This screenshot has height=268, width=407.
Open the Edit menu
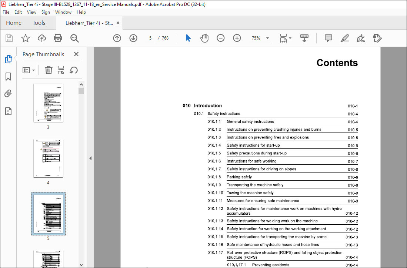(18, 12)
